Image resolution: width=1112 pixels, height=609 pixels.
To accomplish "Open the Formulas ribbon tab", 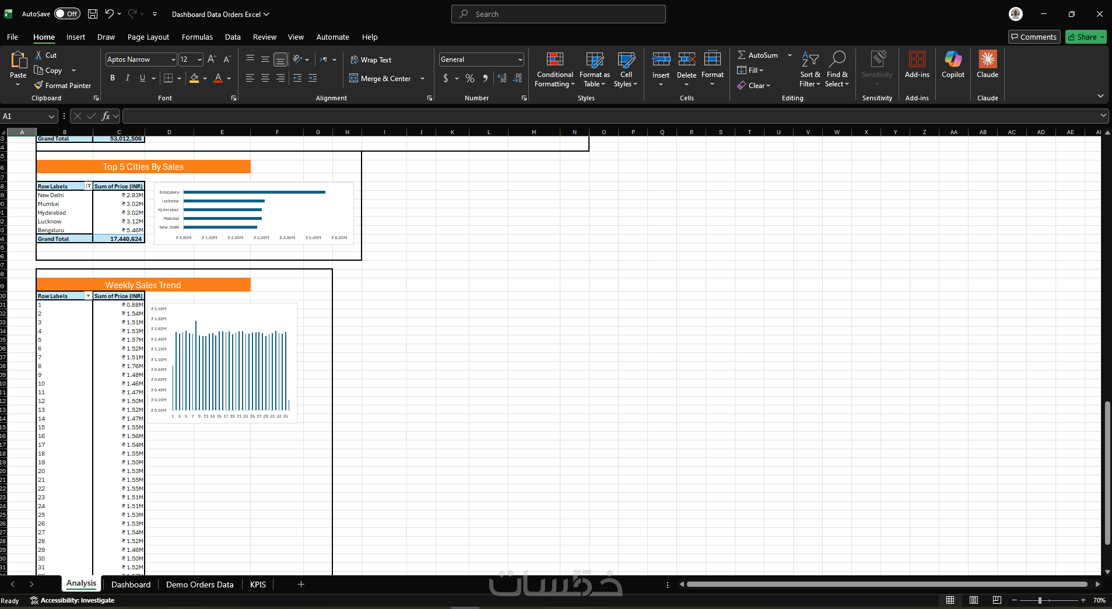I will coord(197,37).
